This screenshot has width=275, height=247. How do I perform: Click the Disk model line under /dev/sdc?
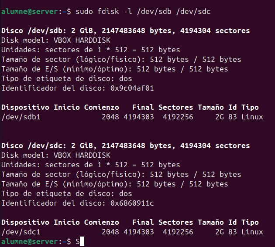coord(56,155)
